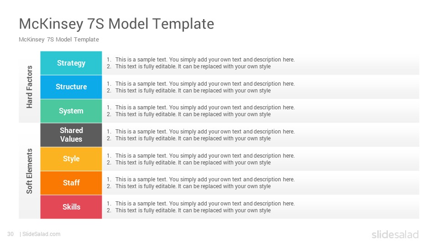438x246 pixels.
Task: Select the dark gray Shared Values block
Action: [71, 135]
